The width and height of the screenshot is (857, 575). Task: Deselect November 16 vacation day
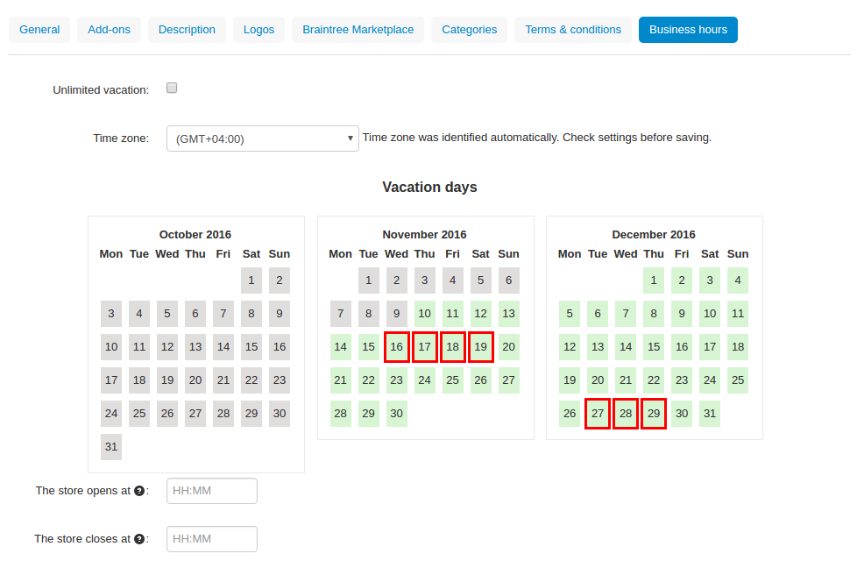click(x=396, y=347)
